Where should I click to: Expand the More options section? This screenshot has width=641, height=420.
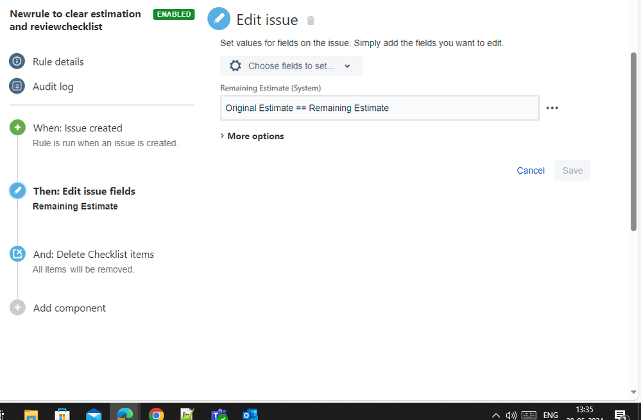click(x=252, y=136)
